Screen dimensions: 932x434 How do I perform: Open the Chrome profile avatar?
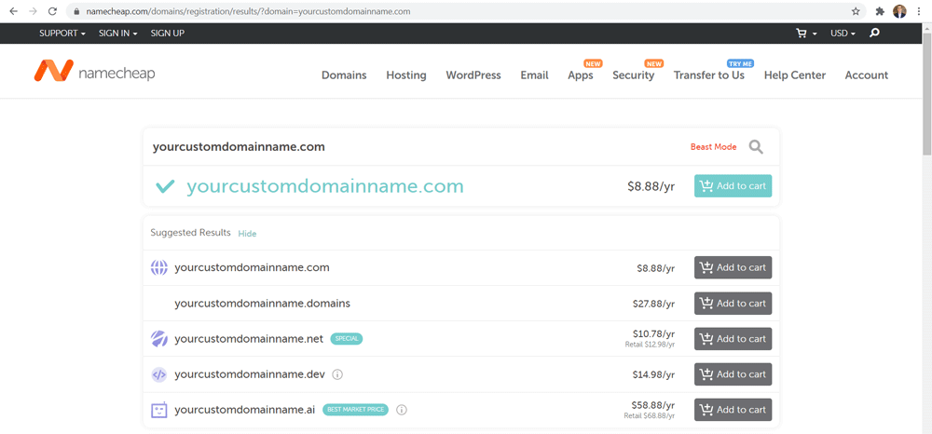(x=899, y=11)
